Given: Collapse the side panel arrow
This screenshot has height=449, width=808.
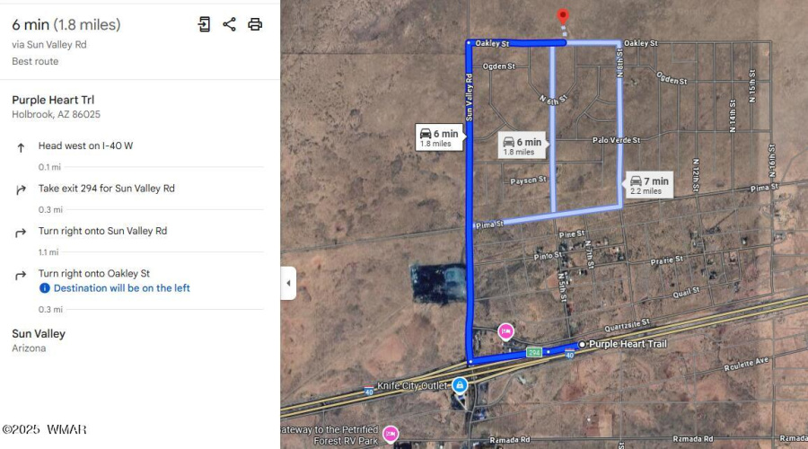Looking at the screenshot, I should tap(288, 283).
